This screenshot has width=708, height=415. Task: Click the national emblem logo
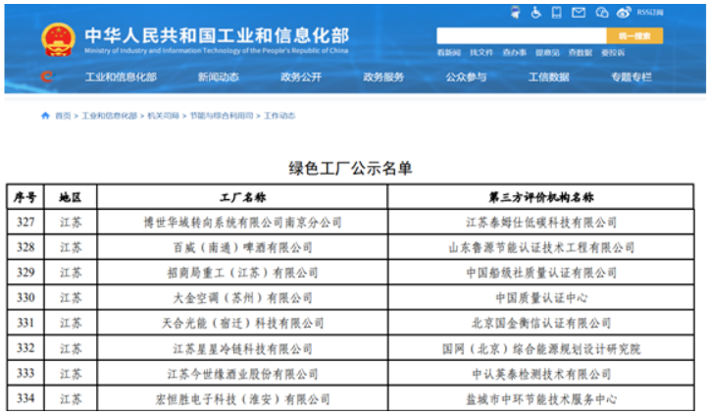[x=57, y=37]
